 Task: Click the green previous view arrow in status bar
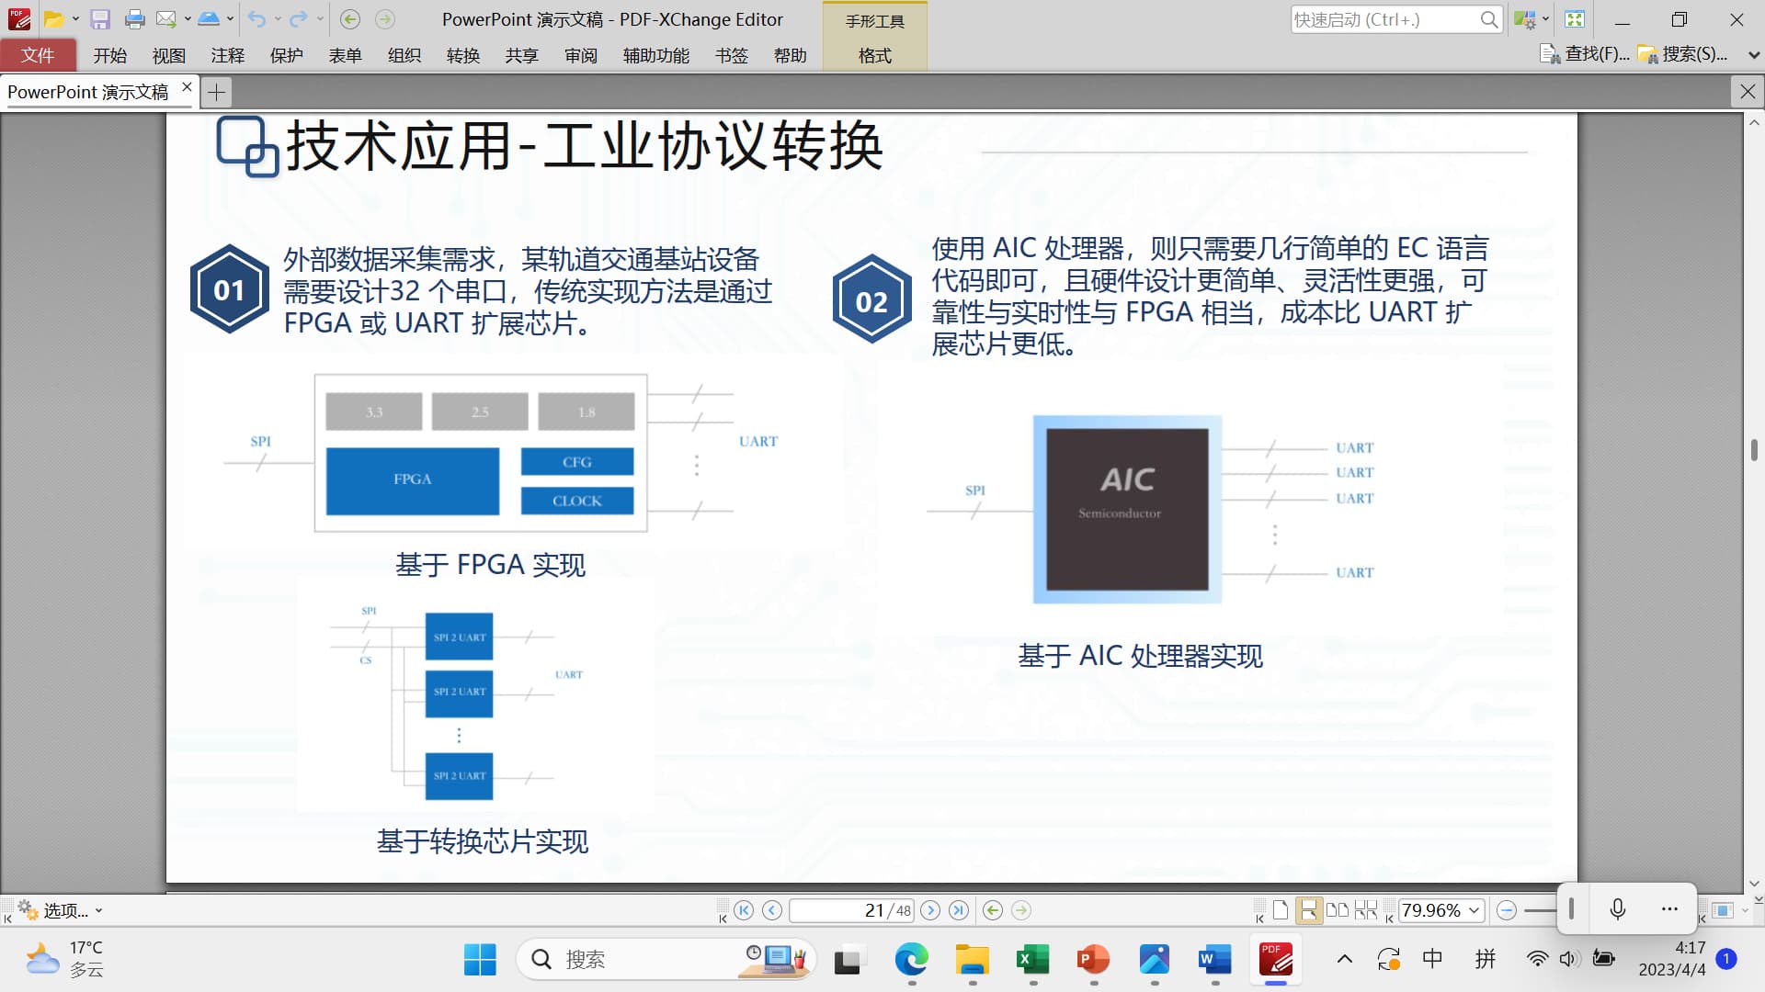tap(992, 910)
